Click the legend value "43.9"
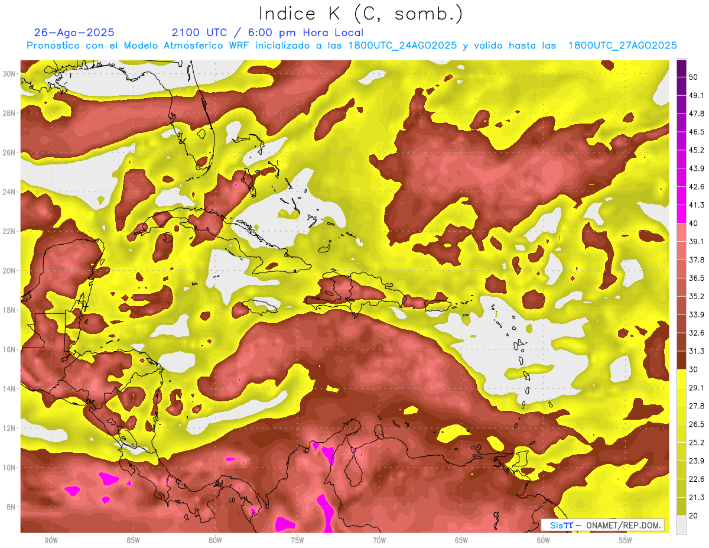 coord(697,168)
